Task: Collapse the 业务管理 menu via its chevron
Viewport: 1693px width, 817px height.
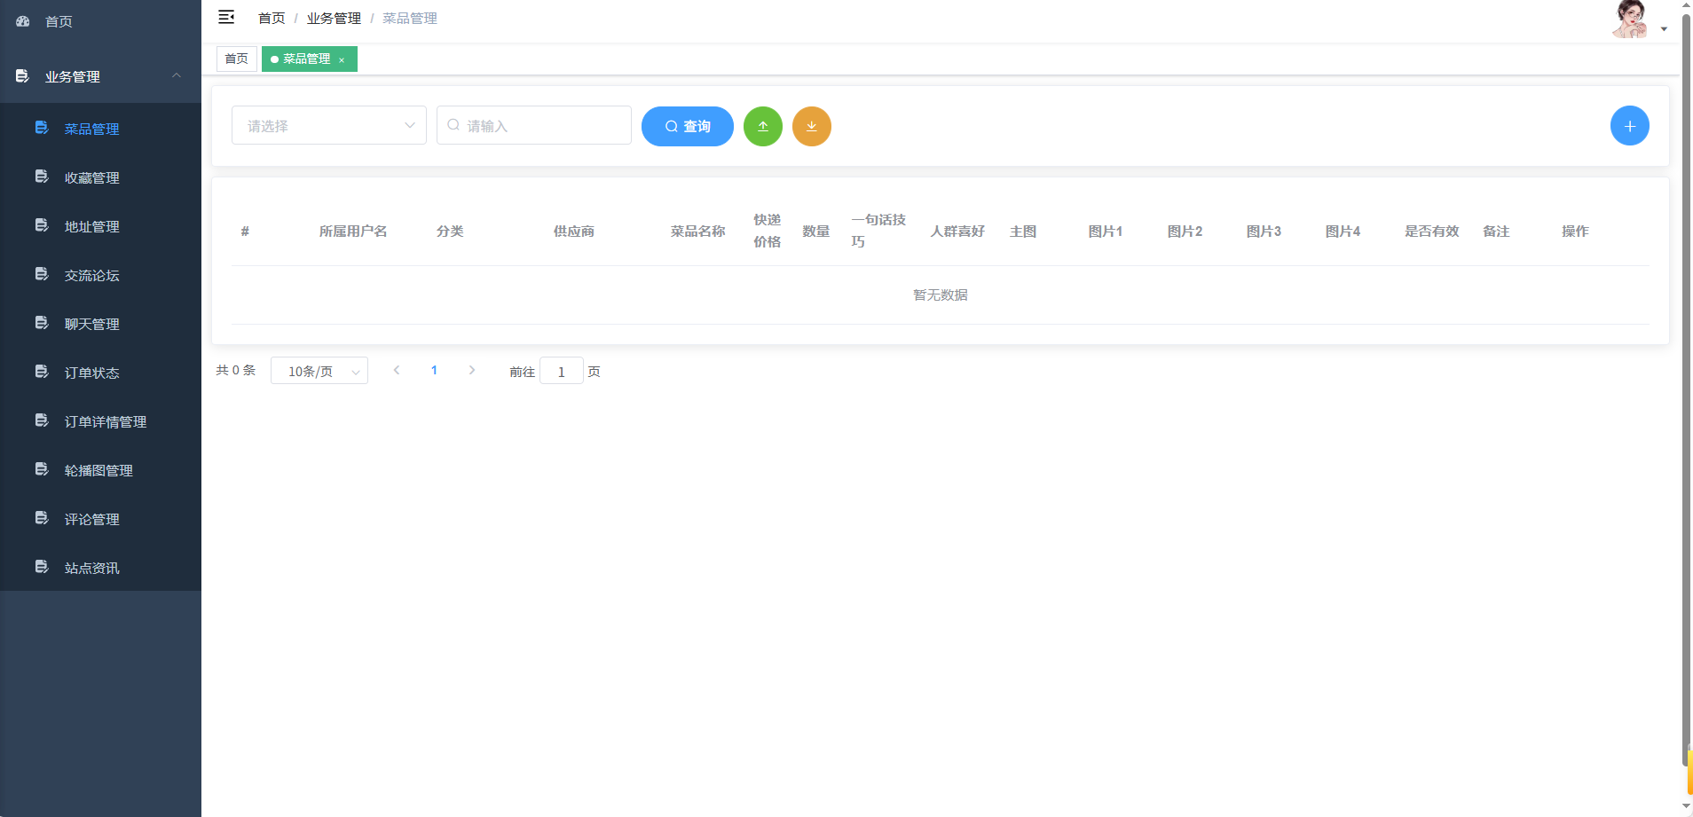Action: click(176, 76)
